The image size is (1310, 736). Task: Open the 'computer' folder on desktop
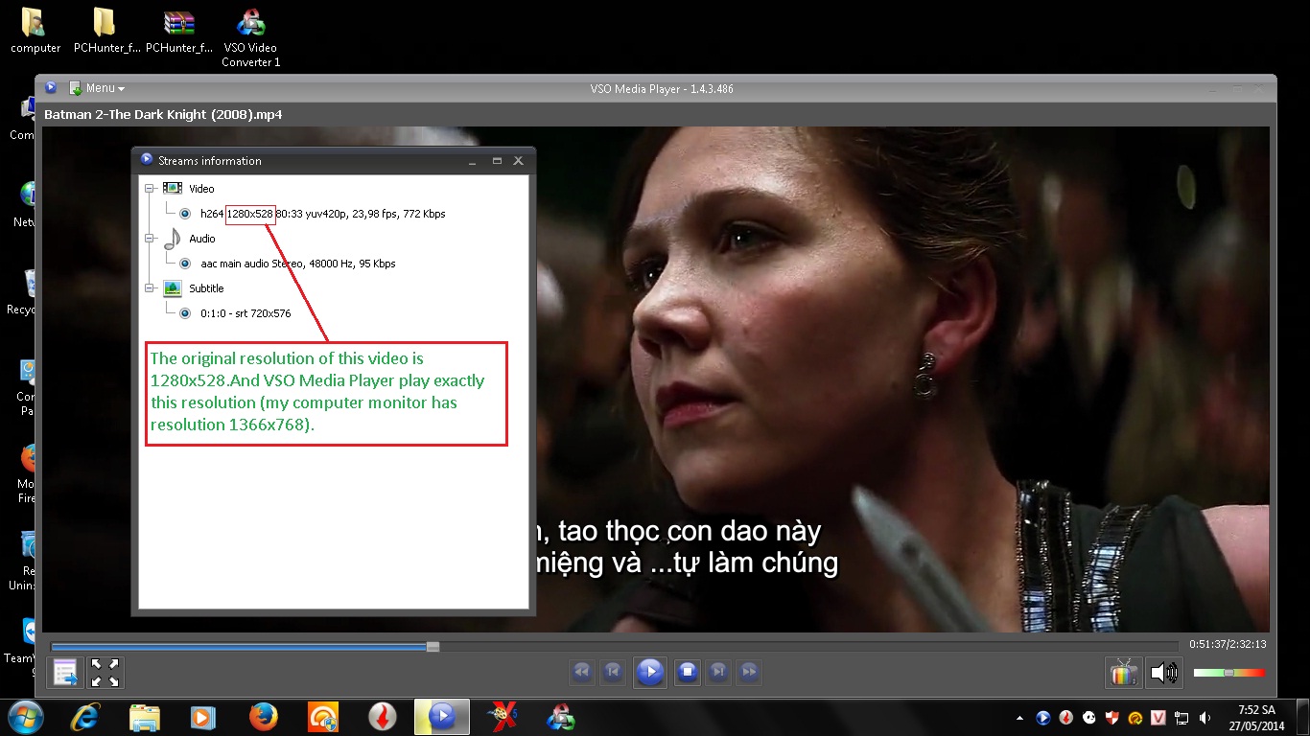[x=35, y=31]
